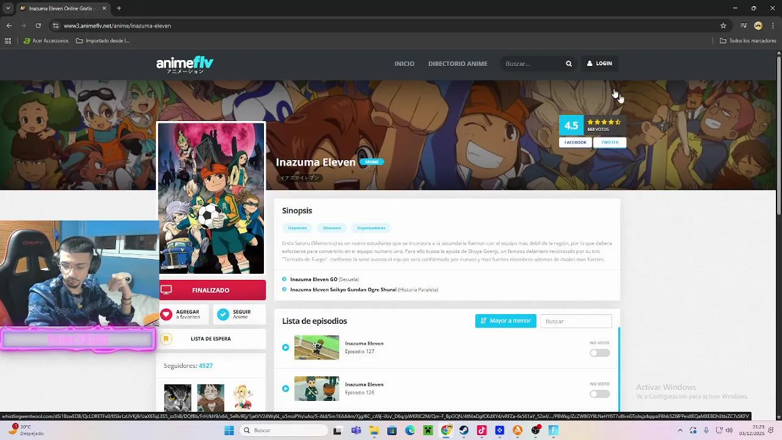Click the episode list blue scrollbar
Viewport: 782px width, 440px height.
click(619, 370)
